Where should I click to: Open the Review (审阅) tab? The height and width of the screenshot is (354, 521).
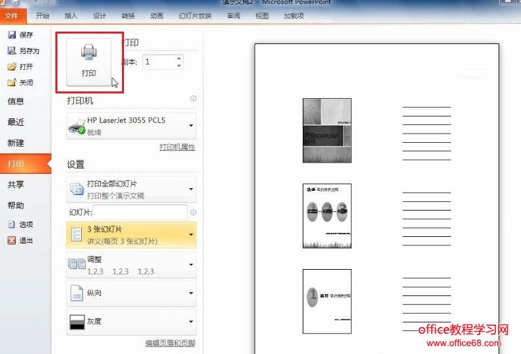click(x=233, y=16)
